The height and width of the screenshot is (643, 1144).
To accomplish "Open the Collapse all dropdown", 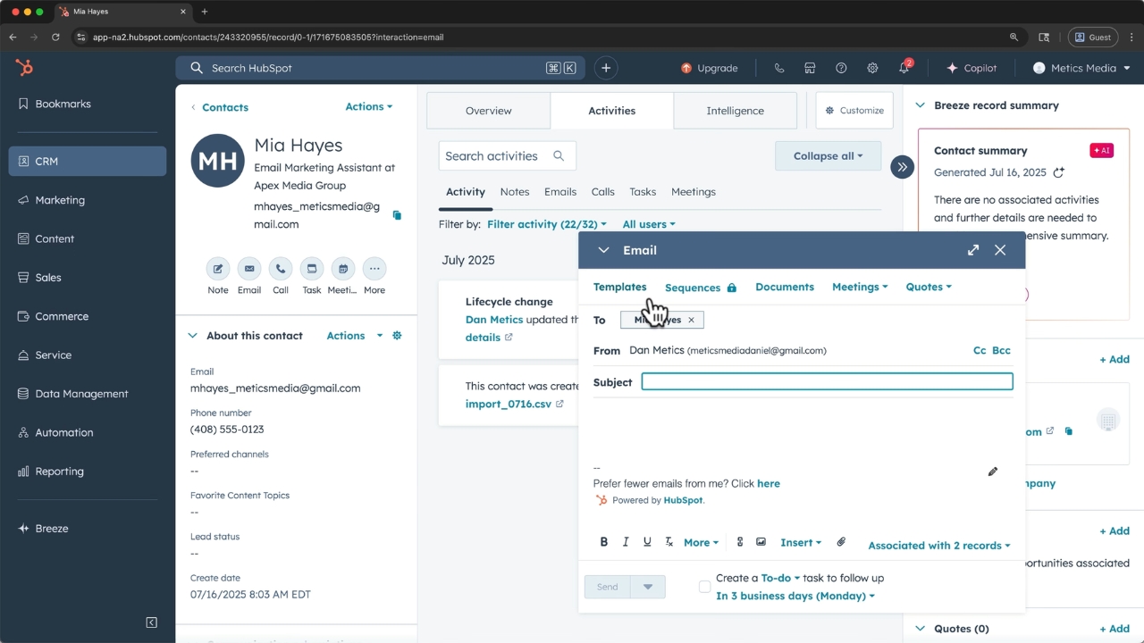I will click(x=828, y=155).
